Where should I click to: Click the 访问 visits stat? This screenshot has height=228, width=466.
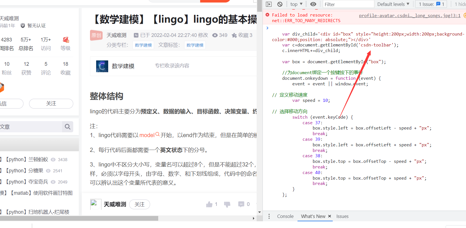point(46,44)
